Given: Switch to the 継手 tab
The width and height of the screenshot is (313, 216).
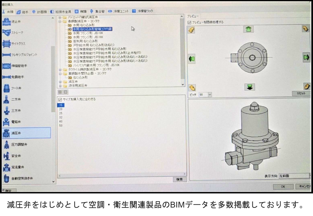Looking at the screenshot, I should coord(23,11).
